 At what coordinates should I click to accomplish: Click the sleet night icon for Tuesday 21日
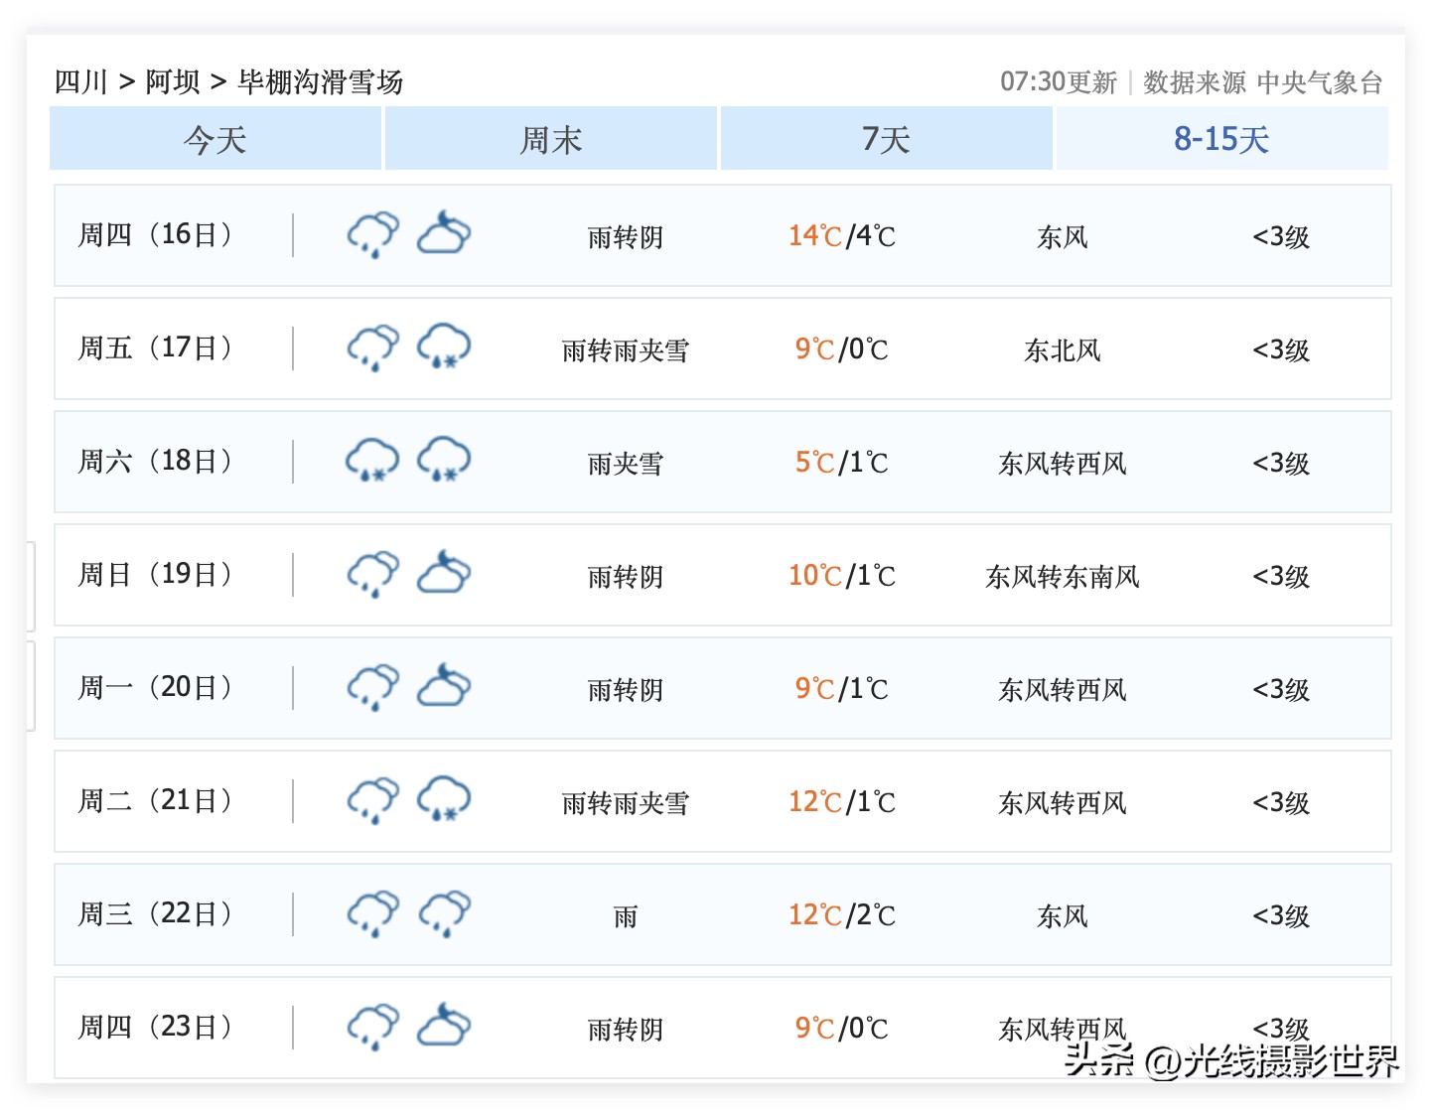444,800
